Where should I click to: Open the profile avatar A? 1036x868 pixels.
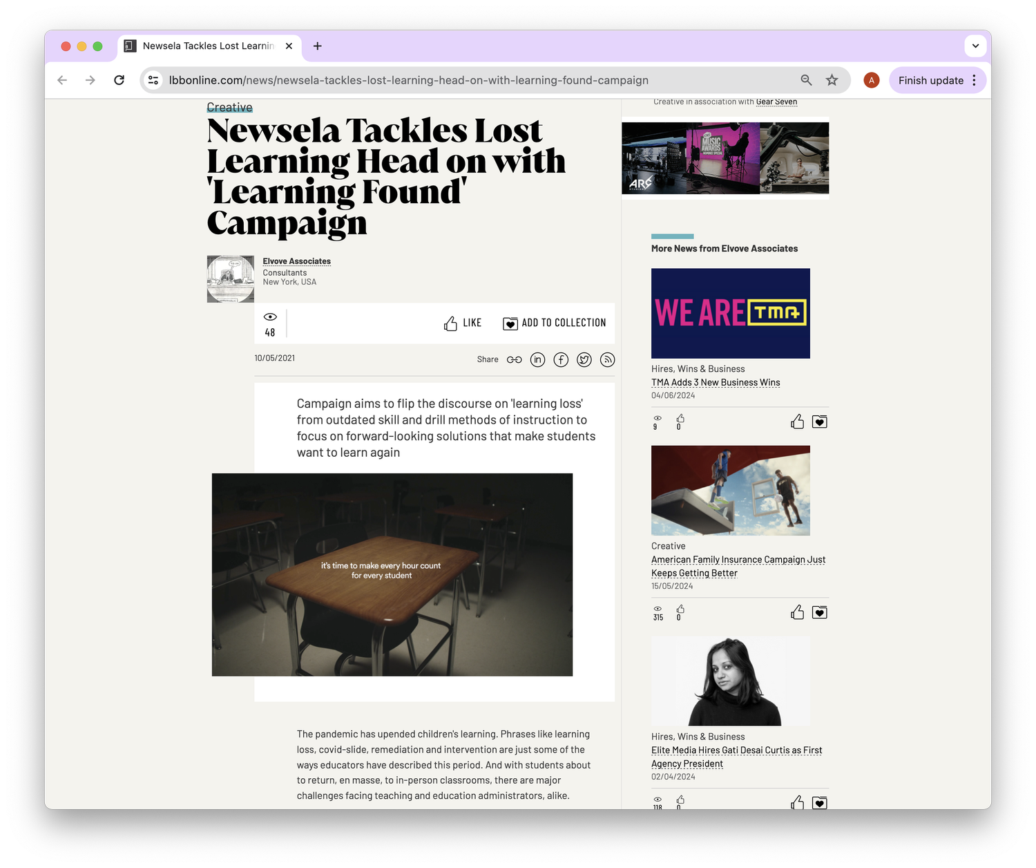(872, 80)
